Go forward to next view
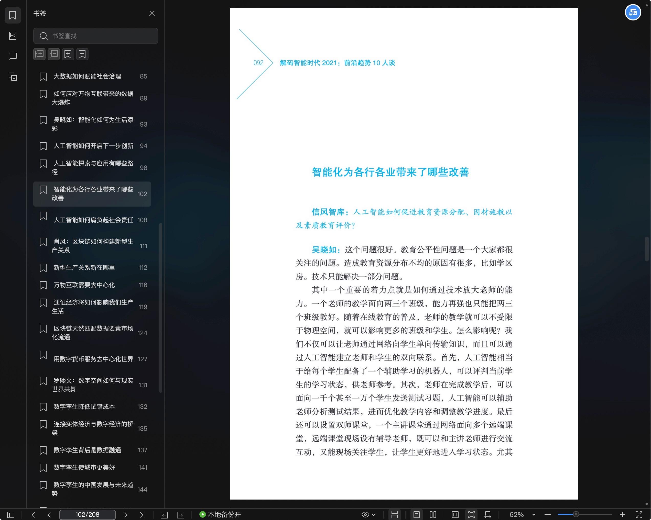This screenshot has height=520, width=651. click(x=181, y=515)
